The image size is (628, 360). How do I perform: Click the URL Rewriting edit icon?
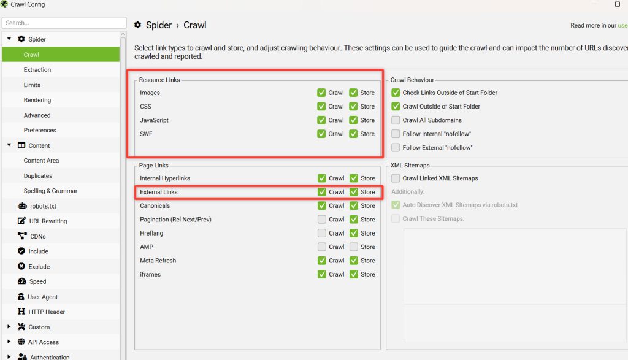pos(21,221)
